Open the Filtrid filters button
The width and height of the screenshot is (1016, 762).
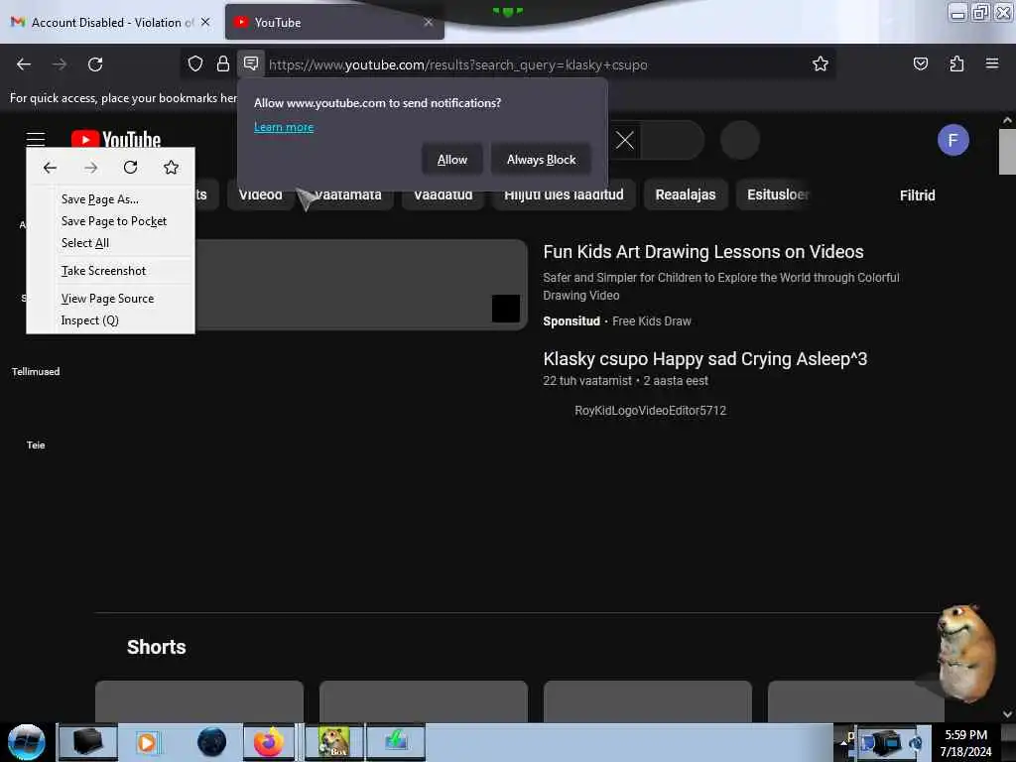(917, 195)
